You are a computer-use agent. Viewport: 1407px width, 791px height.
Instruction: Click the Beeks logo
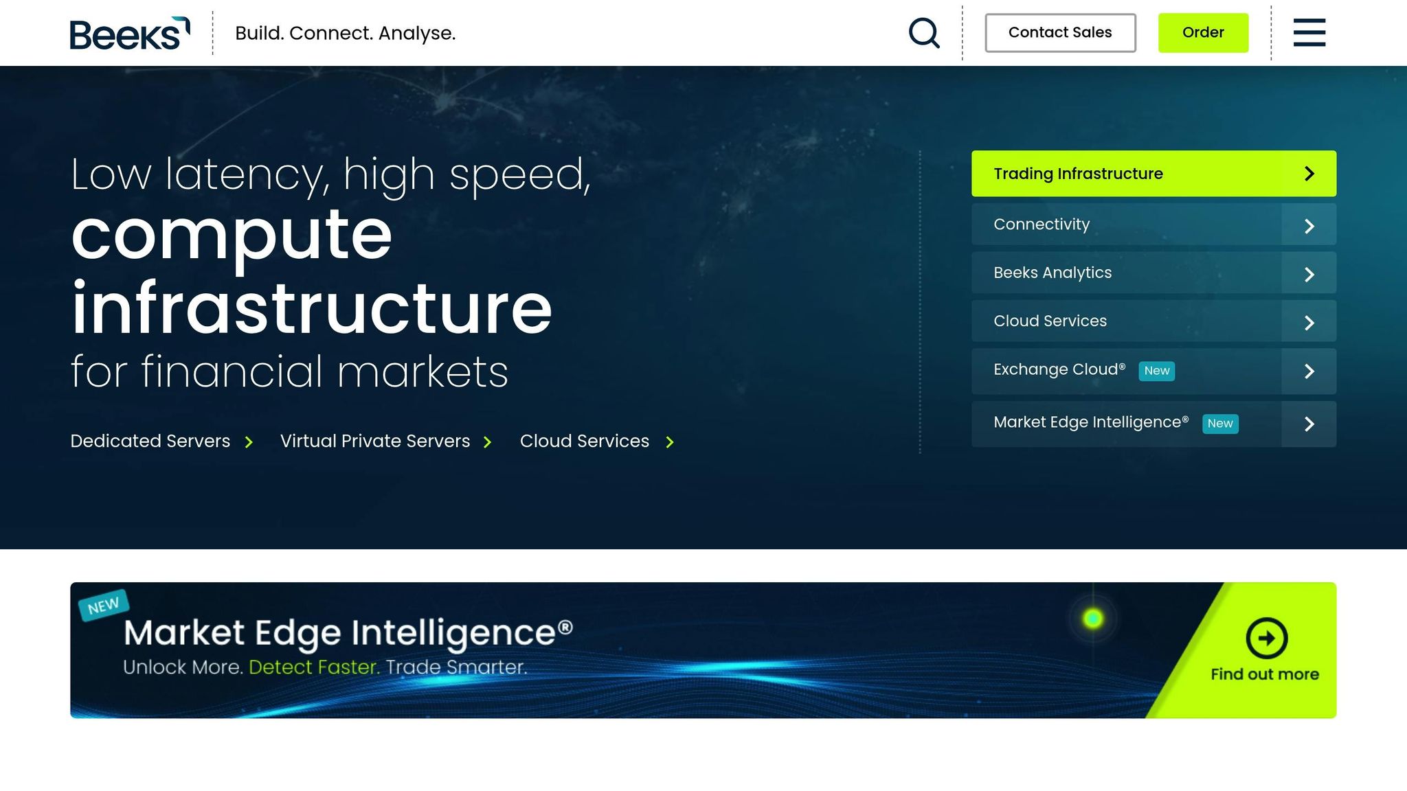(x=129, y=33)
